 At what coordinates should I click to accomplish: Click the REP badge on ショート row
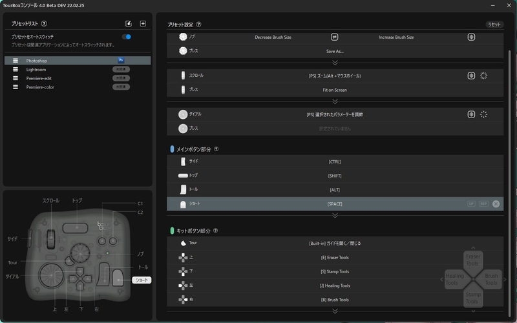[483, 203]
